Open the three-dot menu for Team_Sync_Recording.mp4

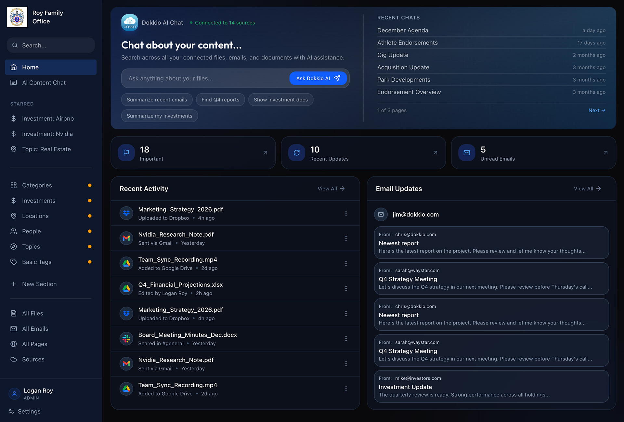[x=346, y=263]
